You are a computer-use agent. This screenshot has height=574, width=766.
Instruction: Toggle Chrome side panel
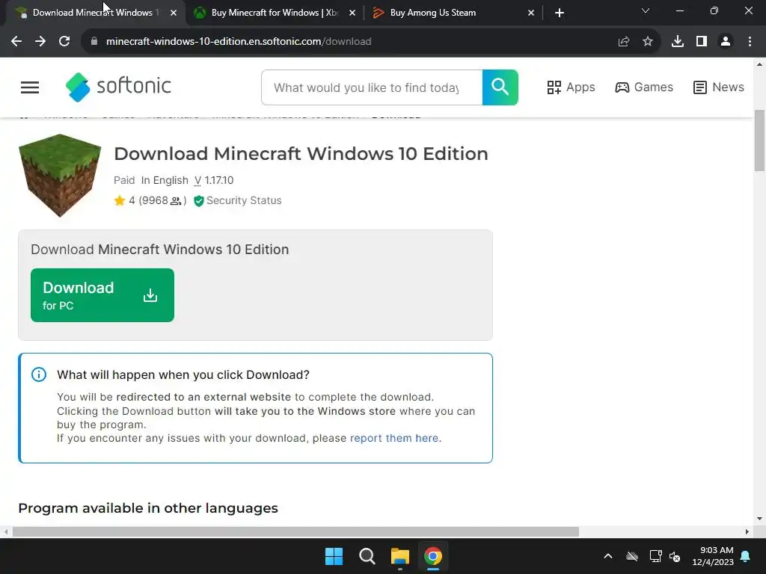[x=702, y=42]
